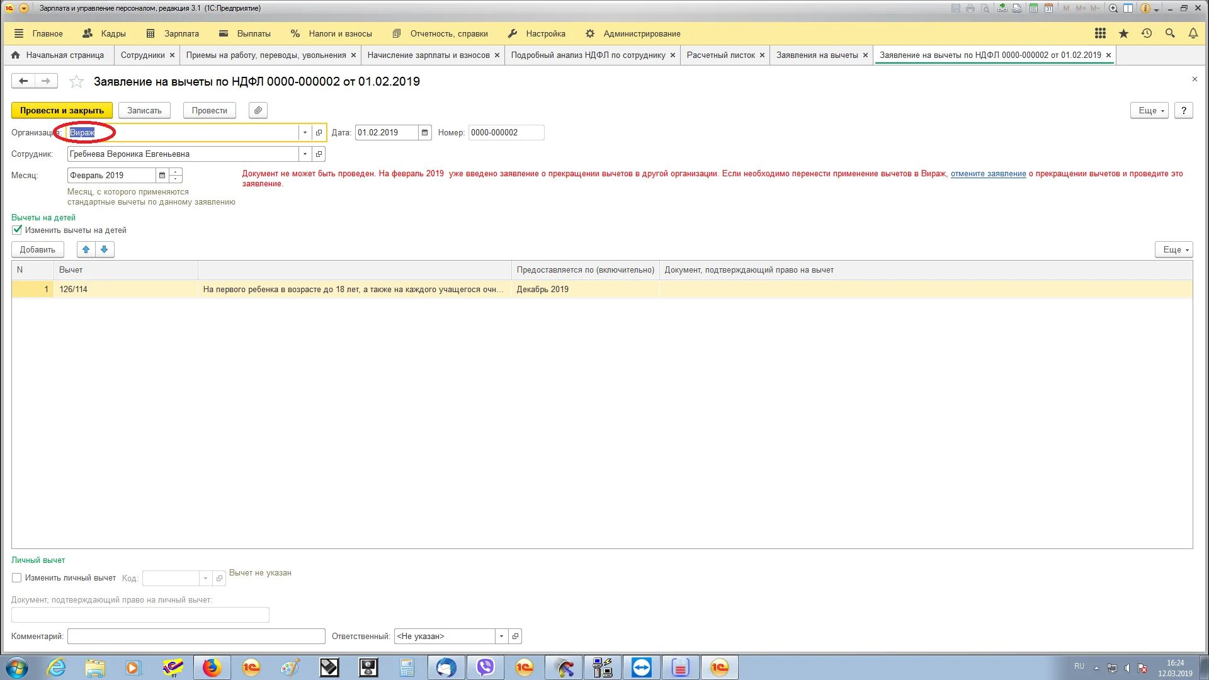Open Отчетность, справки menu section
Screen dimensions: 1209x680
click(440, 33)
